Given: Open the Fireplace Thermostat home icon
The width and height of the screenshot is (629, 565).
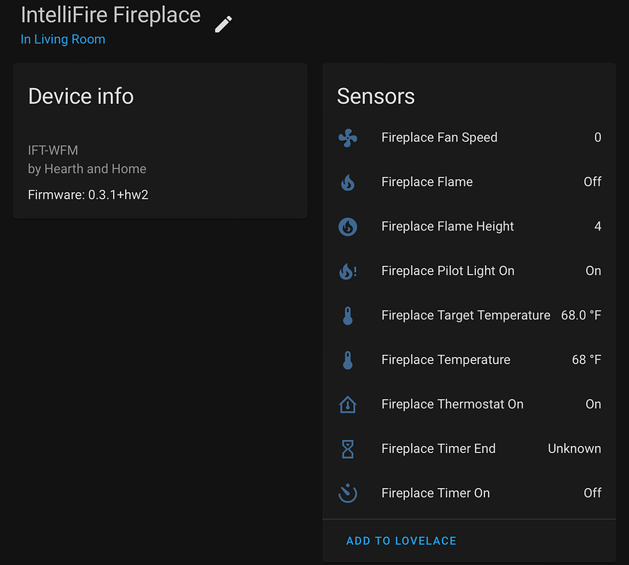Looking at the screenshot, I should (x=348, y=405).
